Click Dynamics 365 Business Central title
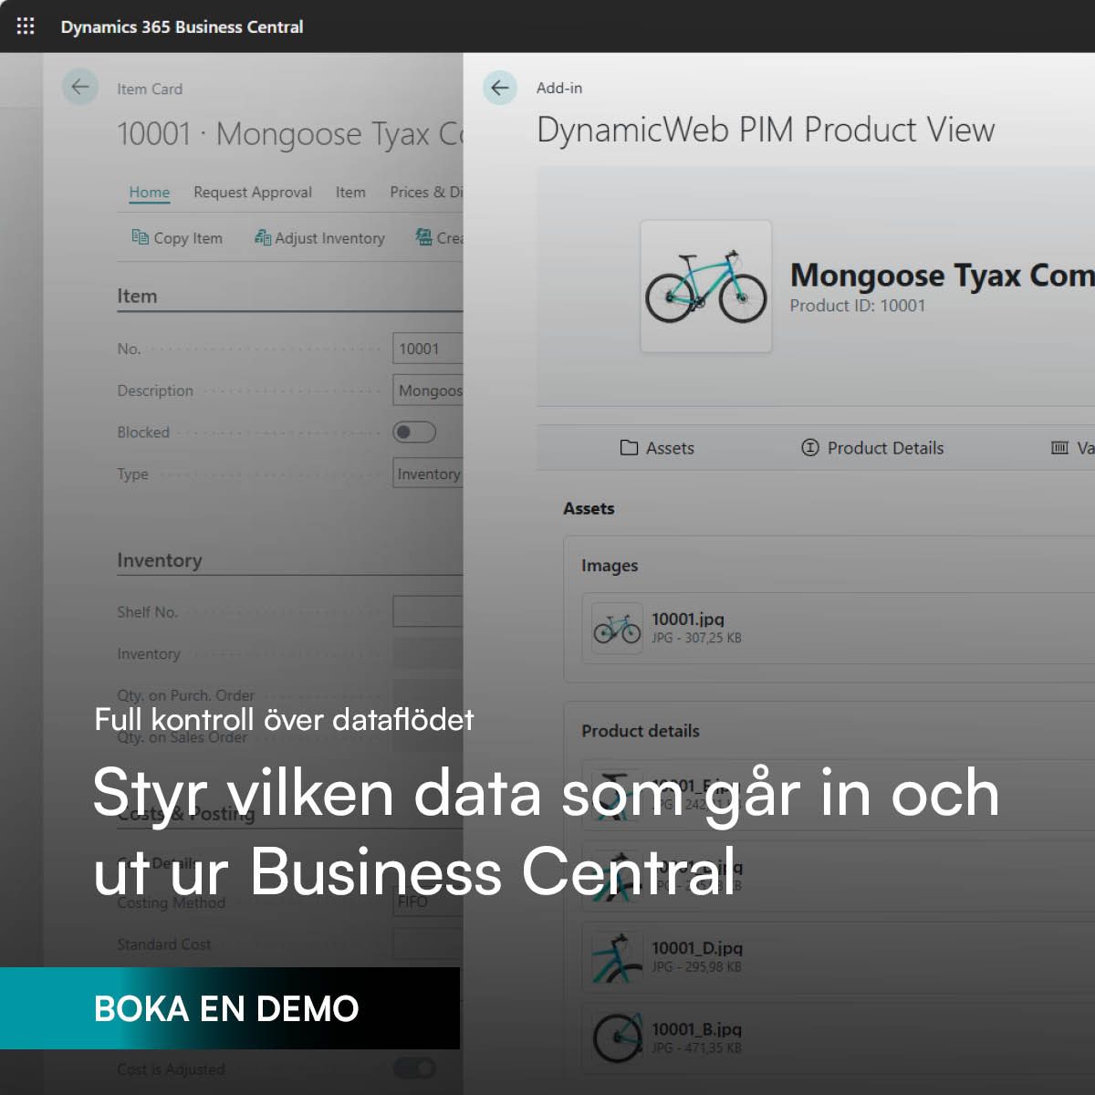 pos(182,27)
